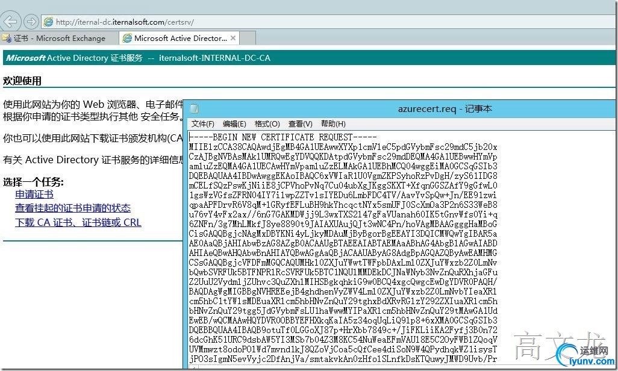Open the 格式(O) menu in Notepad
This screenshot has height=371, width=618.
coord(267,124)
